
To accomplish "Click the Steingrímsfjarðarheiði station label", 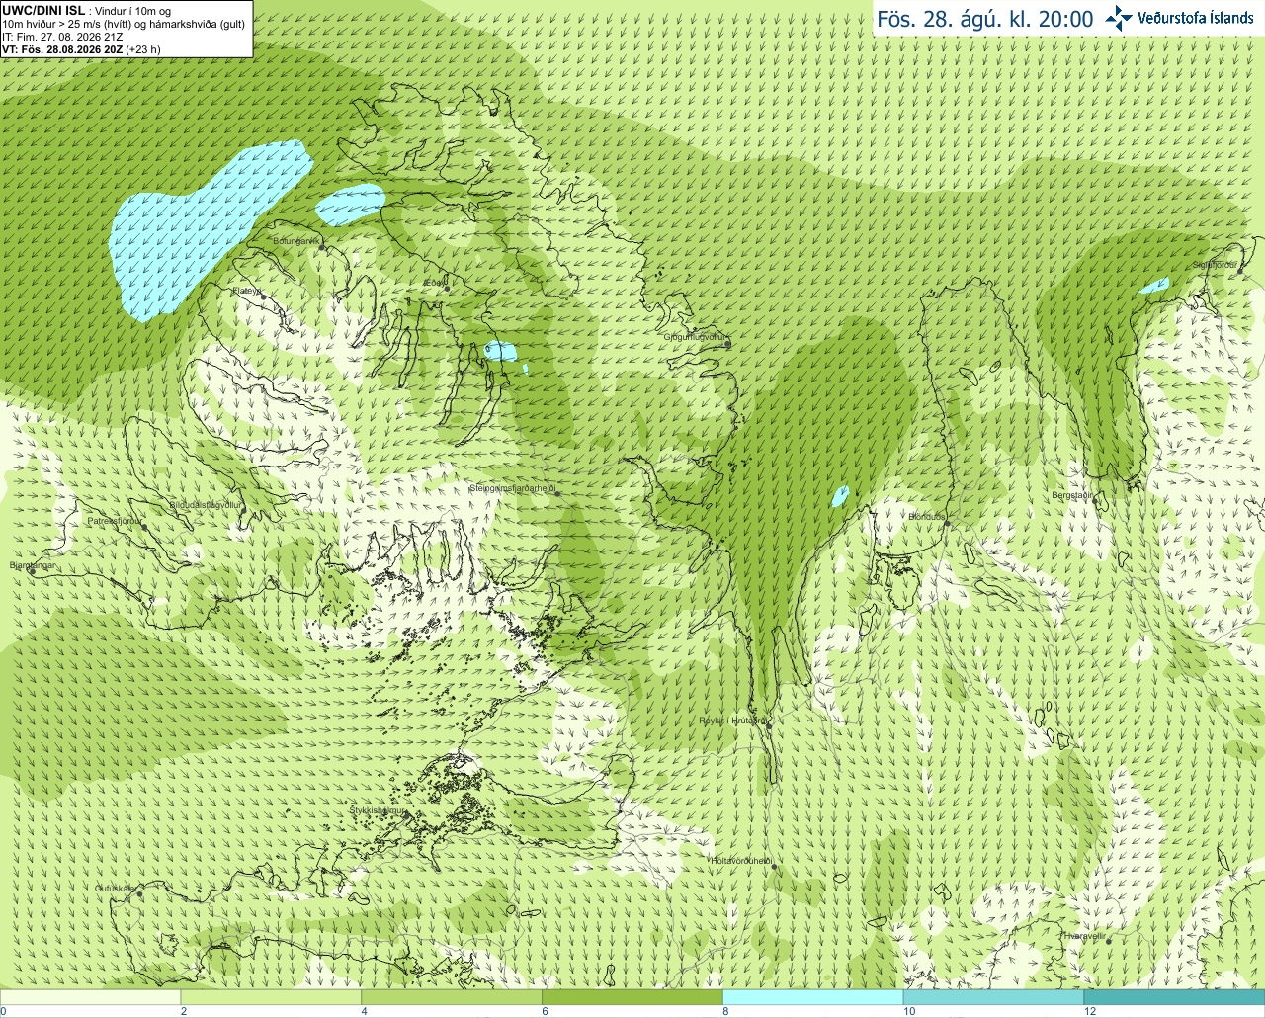I will 512,489.
